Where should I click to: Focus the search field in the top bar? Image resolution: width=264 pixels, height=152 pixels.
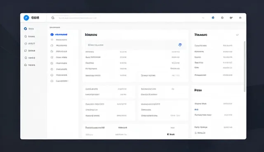coord(78,18)
